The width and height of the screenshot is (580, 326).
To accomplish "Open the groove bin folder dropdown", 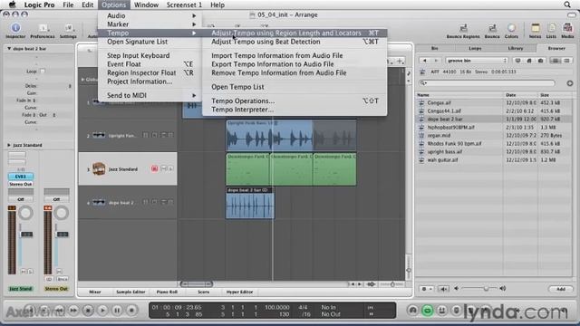I will tap(477, 61).
